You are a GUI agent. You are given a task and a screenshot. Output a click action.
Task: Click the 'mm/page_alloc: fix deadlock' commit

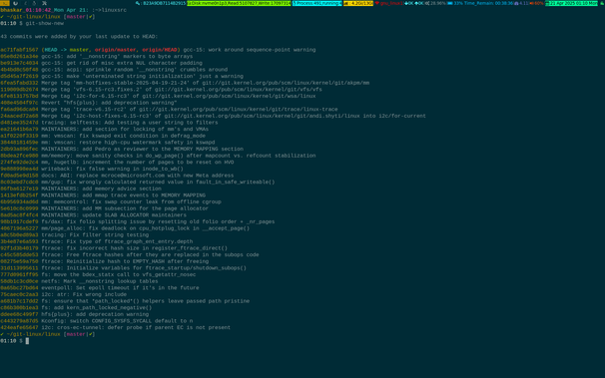125,228
